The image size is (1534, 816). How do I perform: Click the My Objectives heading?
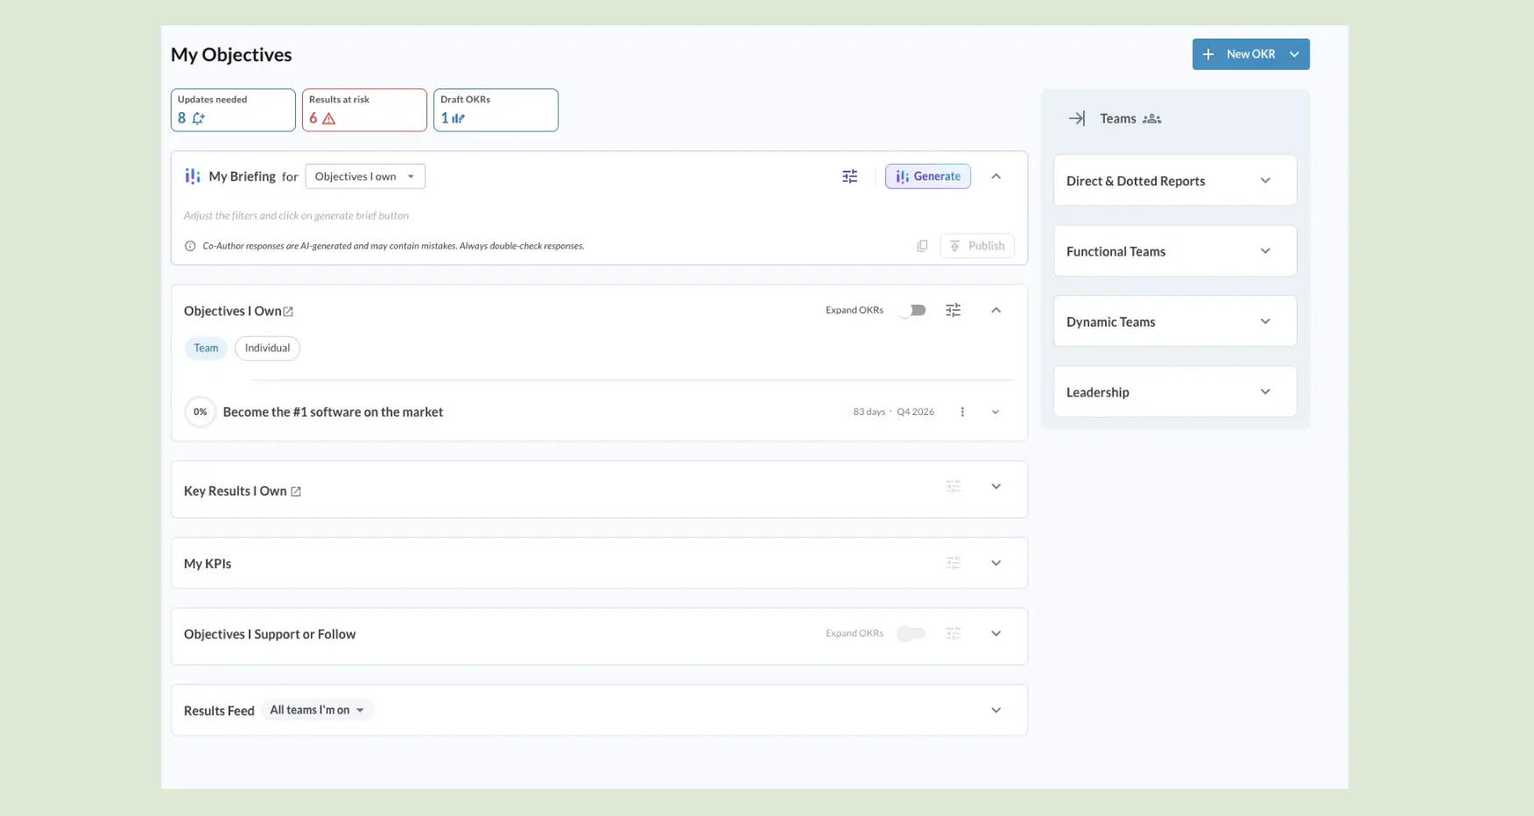pyautogui.click(x=231, y=55)
